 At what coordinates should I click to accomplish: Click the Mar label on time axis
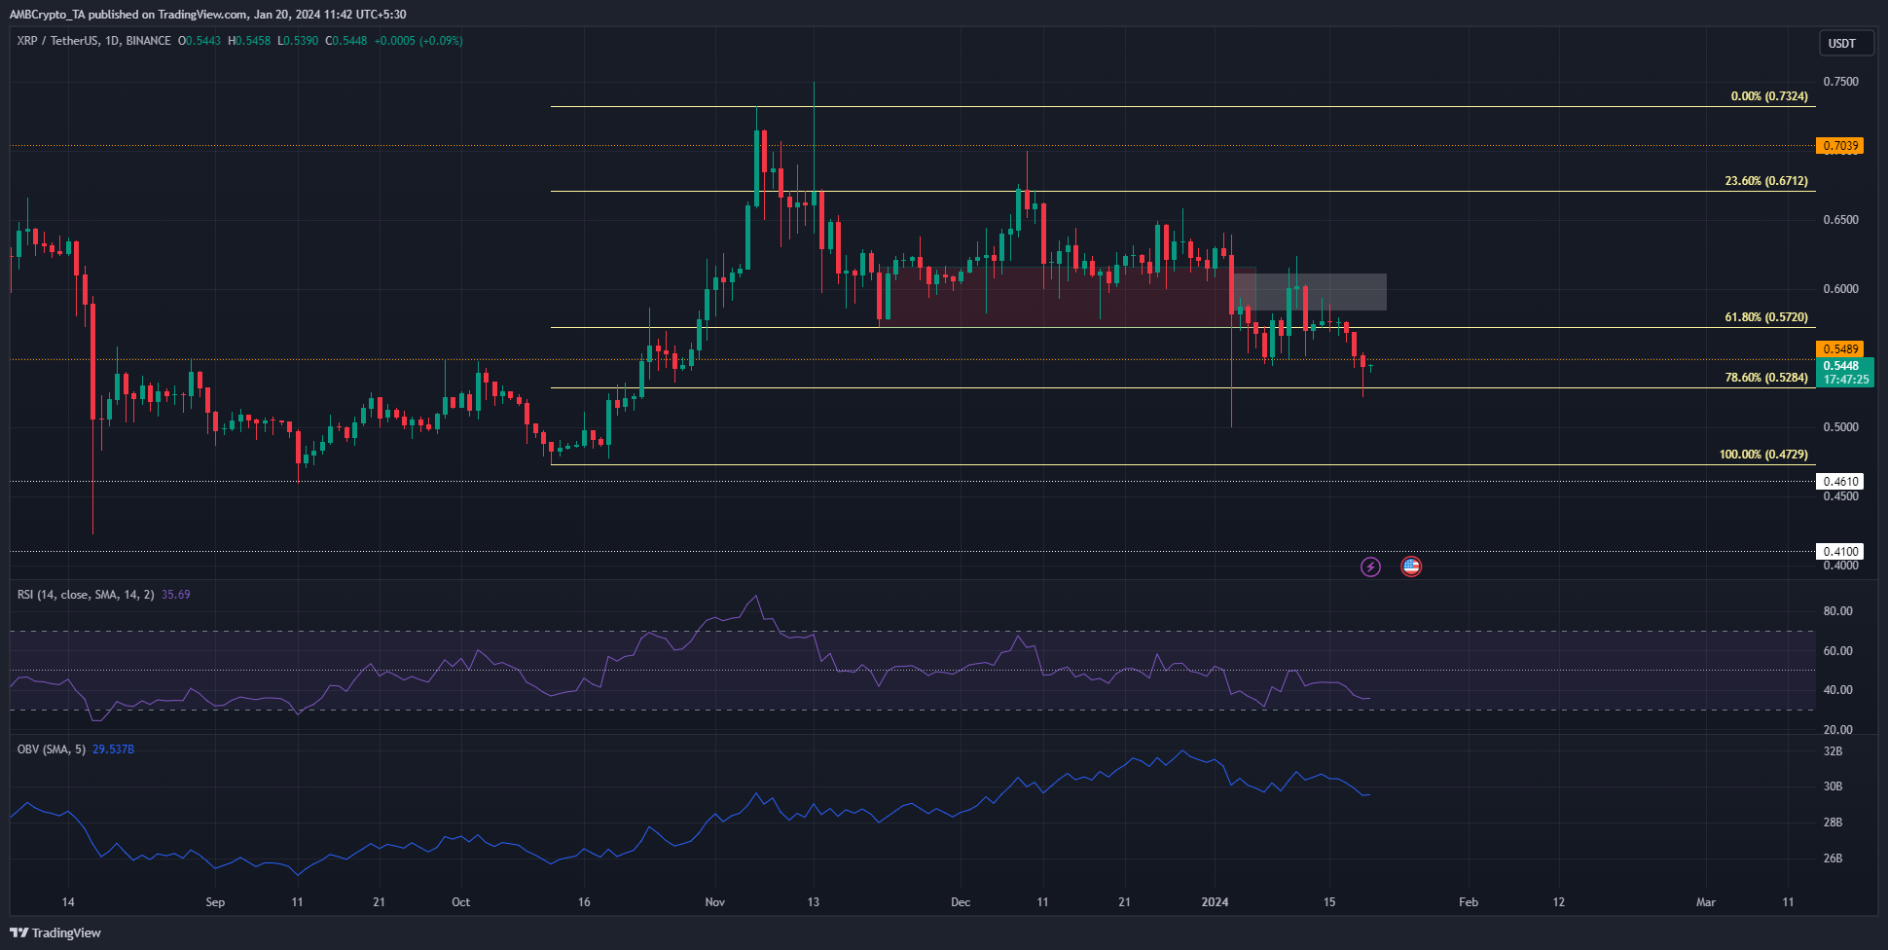coord(1706,902)
